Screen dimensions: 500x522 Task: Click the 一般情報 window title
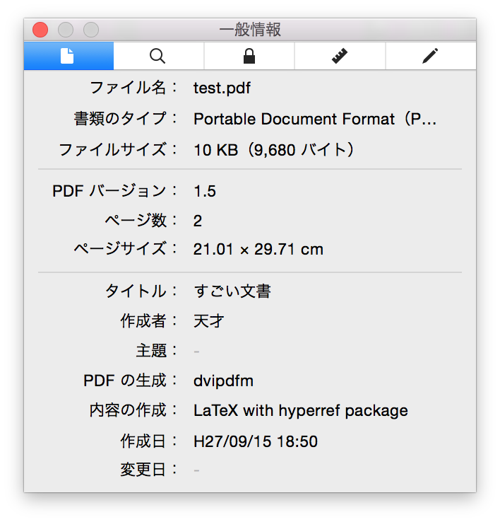pos(250,30)
